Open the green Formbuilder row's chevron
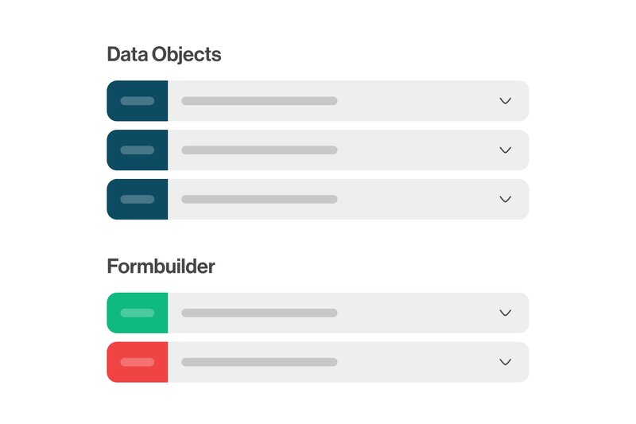 pos(505,313)
